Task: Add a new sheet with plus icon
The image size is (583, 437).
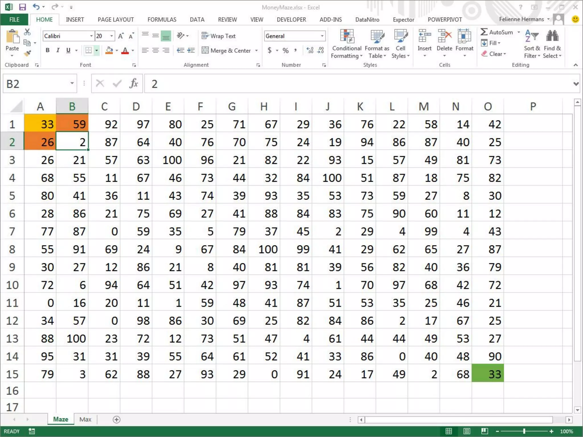Action: coord(116,419)
